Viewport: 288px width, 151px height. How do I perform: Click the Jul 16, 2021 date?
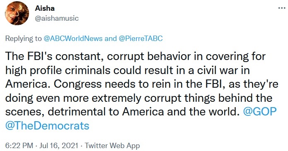(59, 146)
